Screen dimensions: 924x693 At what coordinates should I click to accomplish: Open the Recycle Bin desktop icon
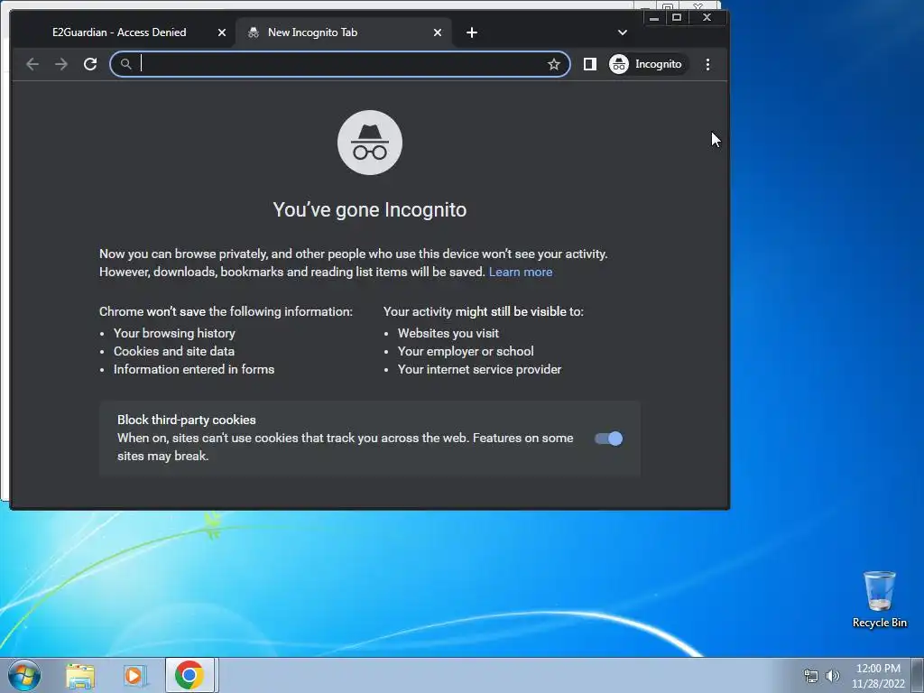pos(879,599)
